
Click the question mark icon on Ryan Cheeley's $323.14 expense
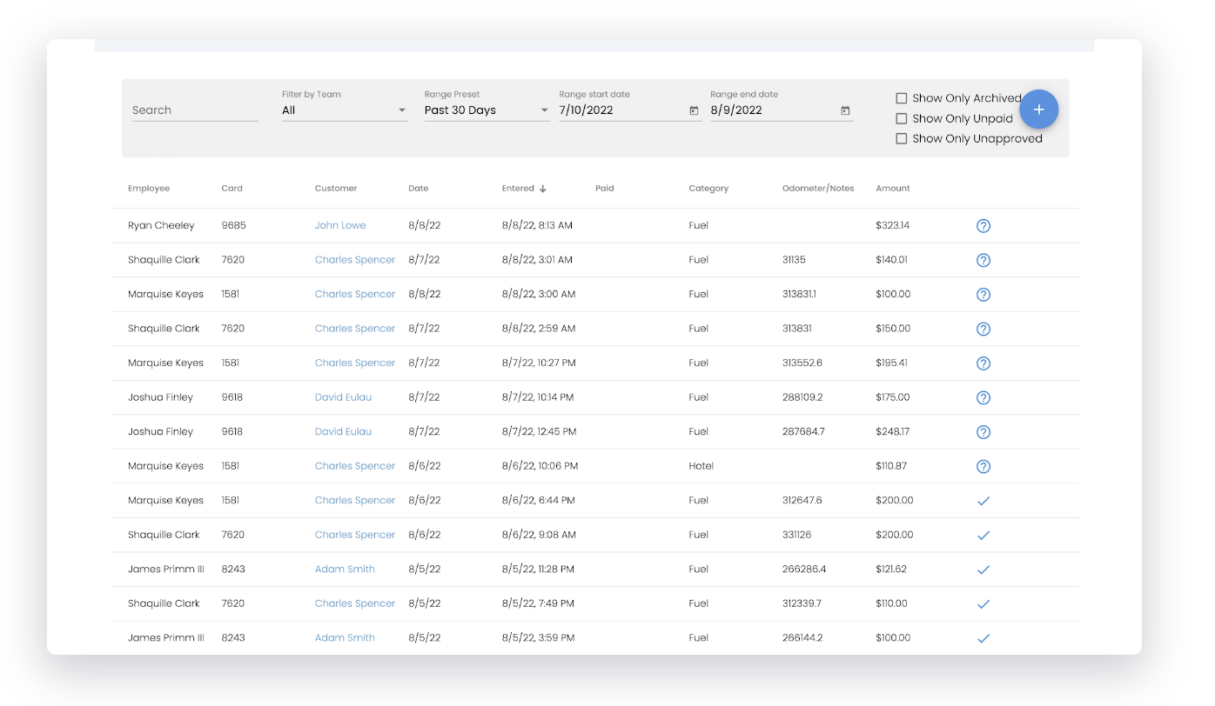click(983, 225)
